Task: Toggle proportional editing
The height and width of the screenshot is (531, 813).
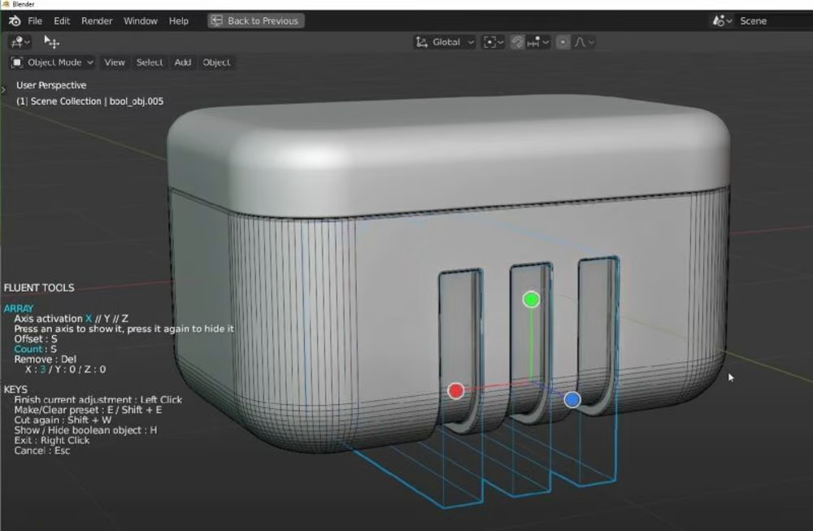Action: [563, 42]
